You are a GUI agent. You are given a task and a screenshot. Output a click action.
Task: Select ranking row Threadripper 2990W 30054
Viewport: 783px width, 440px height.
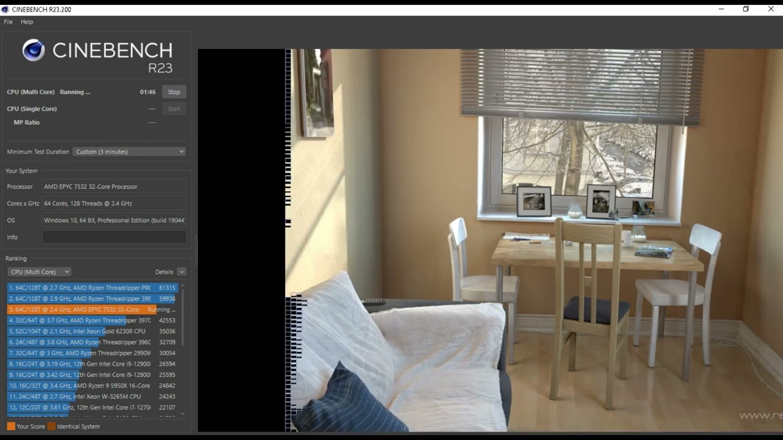92,353
